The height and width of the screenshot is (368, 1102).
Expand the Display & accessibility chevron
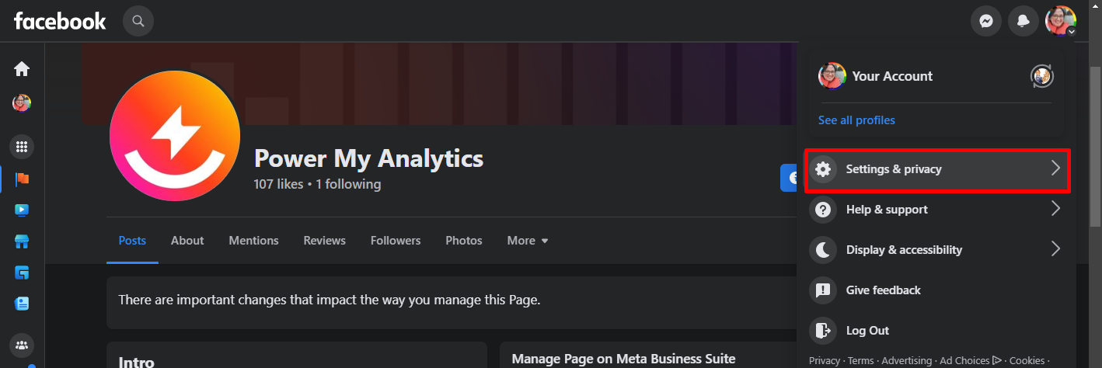coord(1055,249)
